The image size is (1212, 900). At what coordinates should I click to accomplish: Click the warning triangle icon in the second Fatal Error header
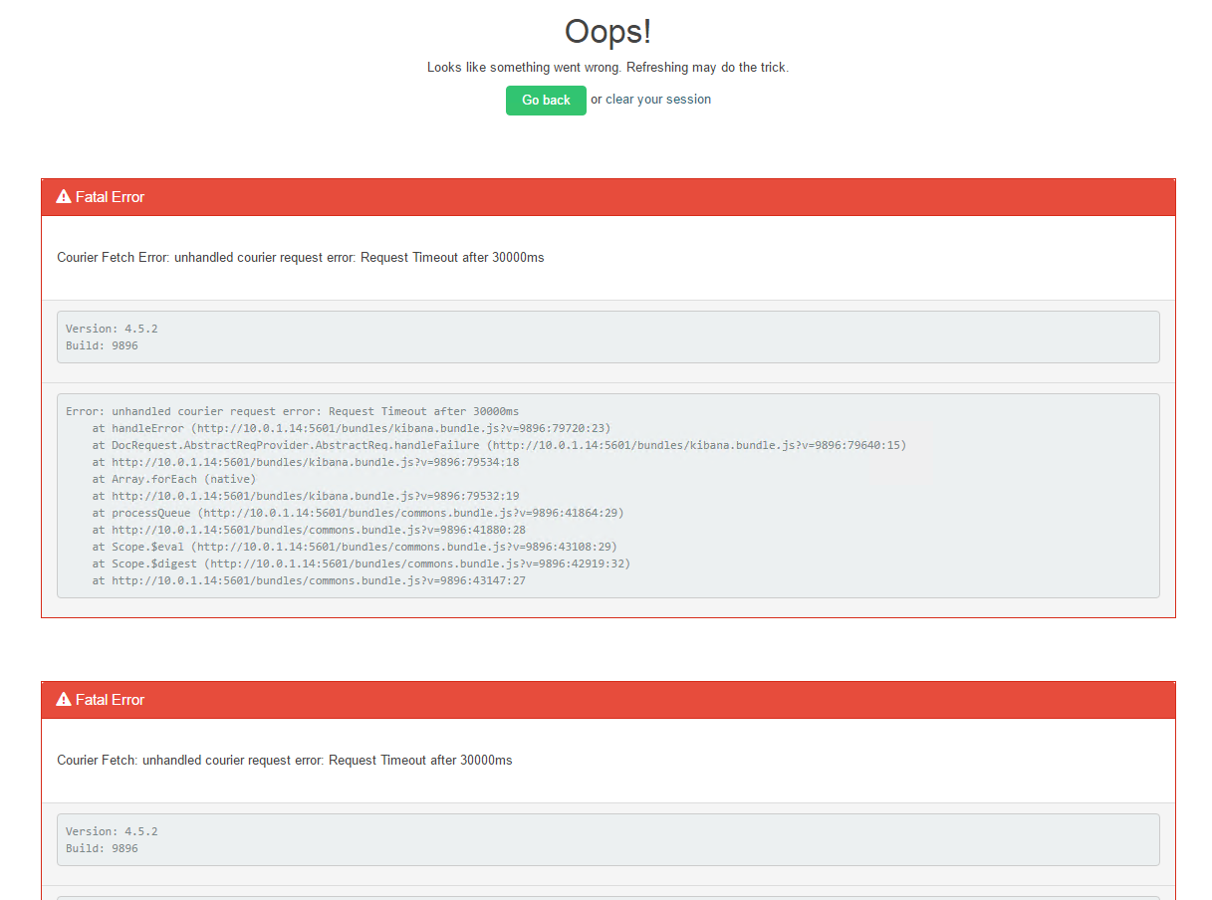tap(64, 700)
